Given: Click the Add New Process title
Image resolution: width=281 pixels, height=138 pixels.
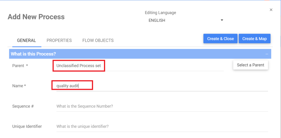Looking at the screenshot, I should [36, 17].
